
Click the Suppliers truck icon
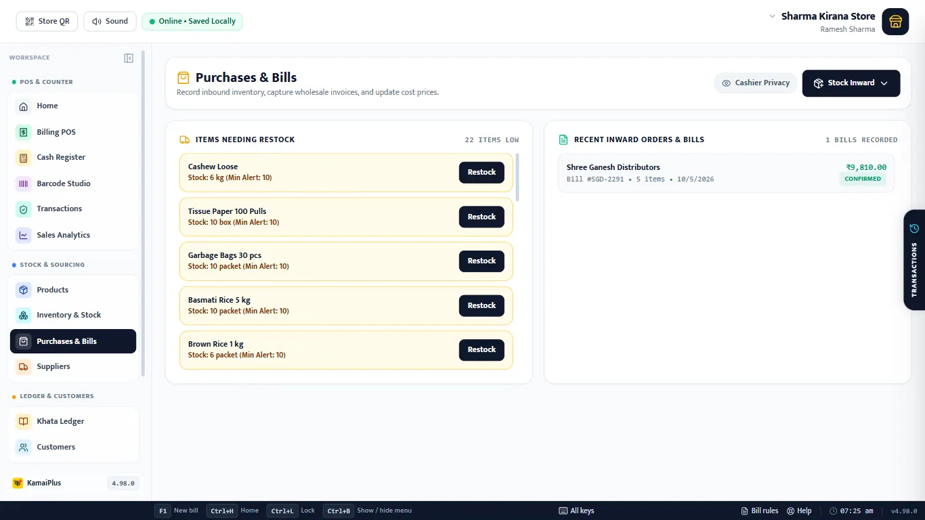pyautogui.click(x=24, y=366)
